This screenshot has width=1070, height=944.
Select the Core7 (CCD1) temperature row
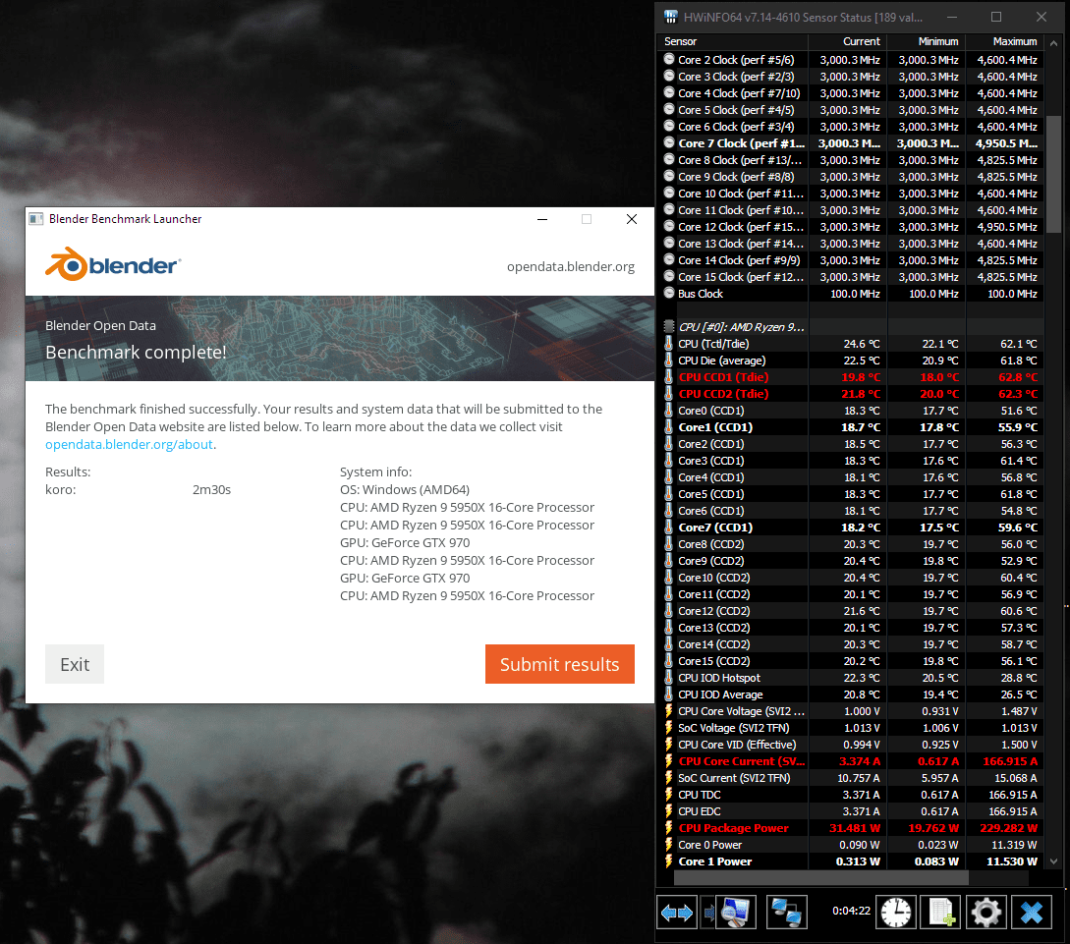[850, 528]
